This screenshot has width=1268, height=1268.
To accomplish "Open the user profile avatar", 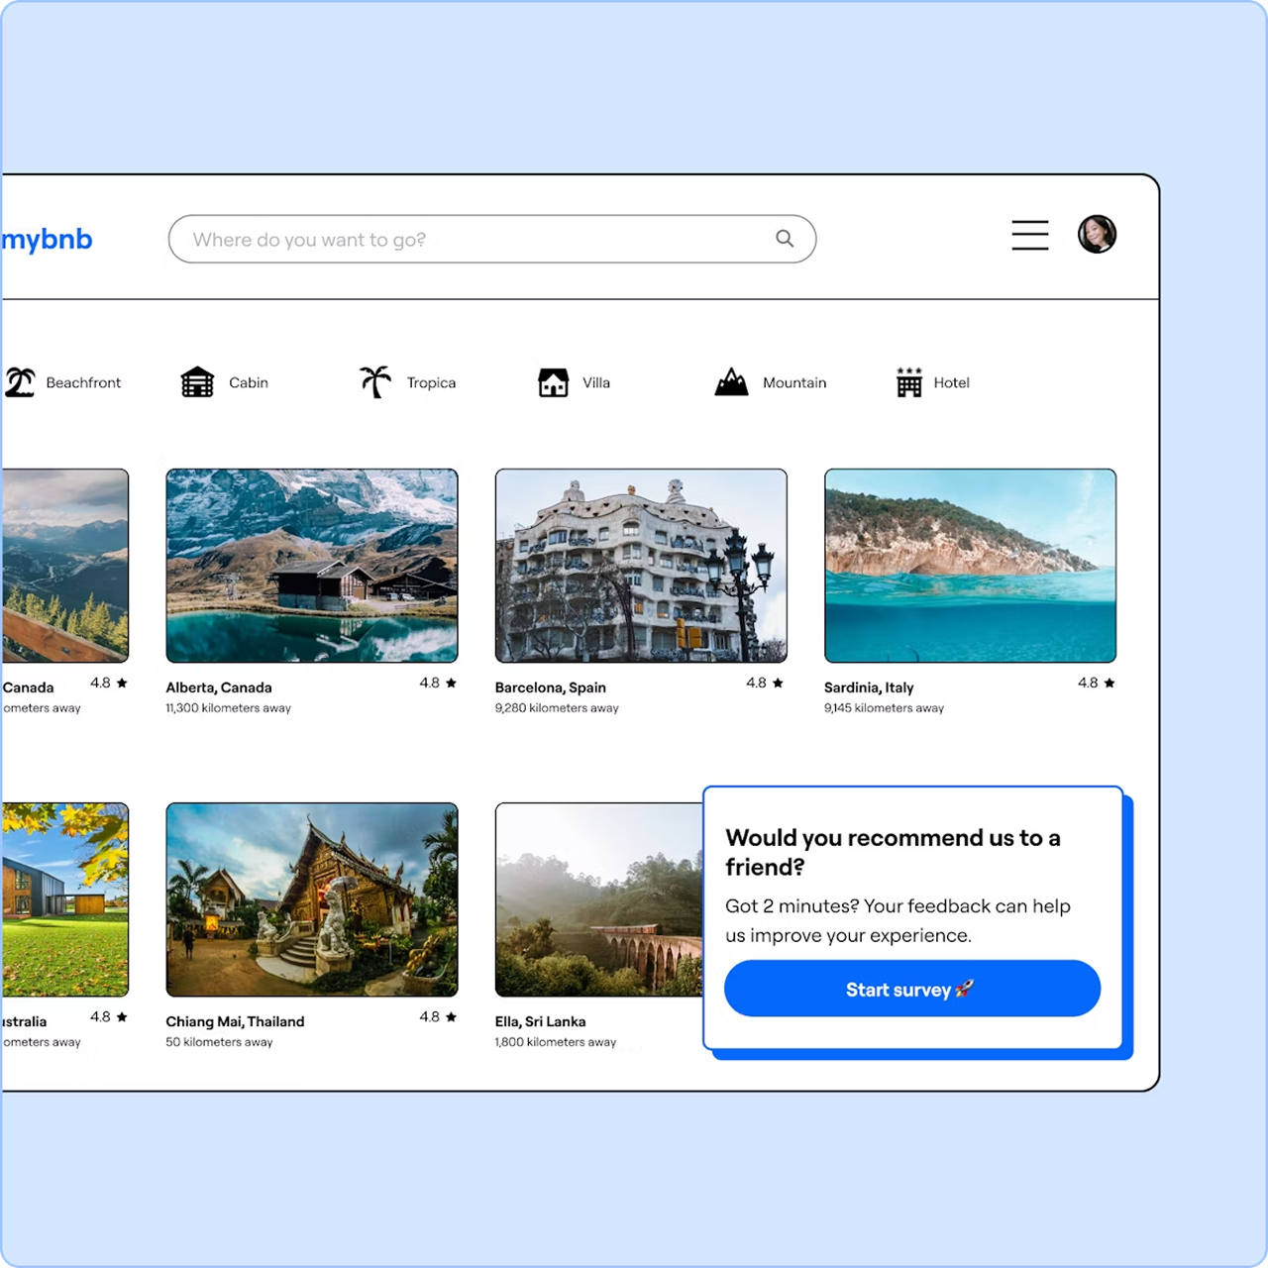I will pyautogui.click(x=1097, y=235).
